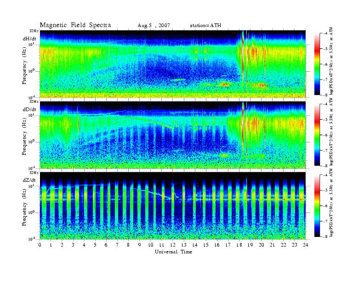Click the 'dH/dt' panel label
Viewport: 364px width, 281px height.
click(x=29, y=39)
